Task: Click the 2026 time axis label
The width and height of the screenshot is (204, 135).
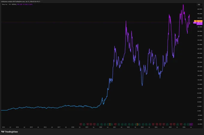Action: tap(184, 127)
